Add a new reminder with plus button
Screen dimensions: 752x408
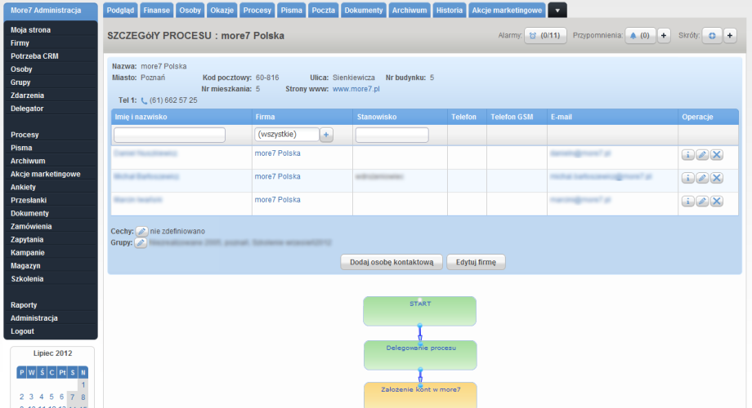point(664,36)
